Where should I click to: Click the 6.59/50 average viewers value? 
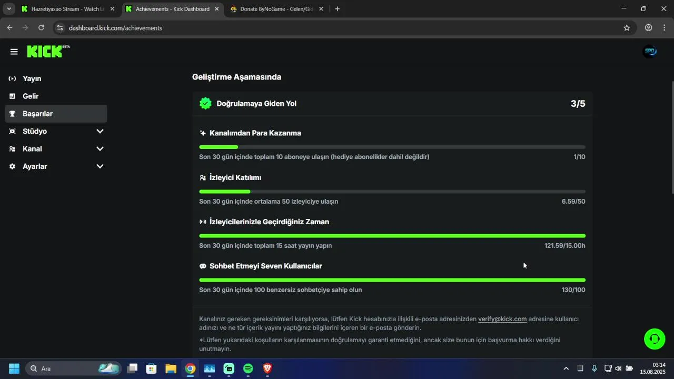[573, 202]
